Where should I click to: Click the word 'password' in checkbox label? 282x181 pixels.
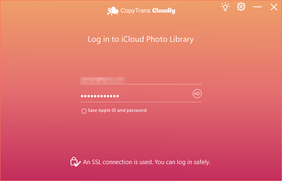(137, 110)
